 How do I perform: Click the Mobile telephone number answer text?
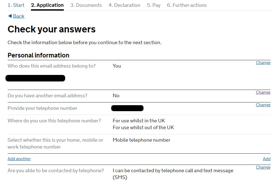point(141,140)
